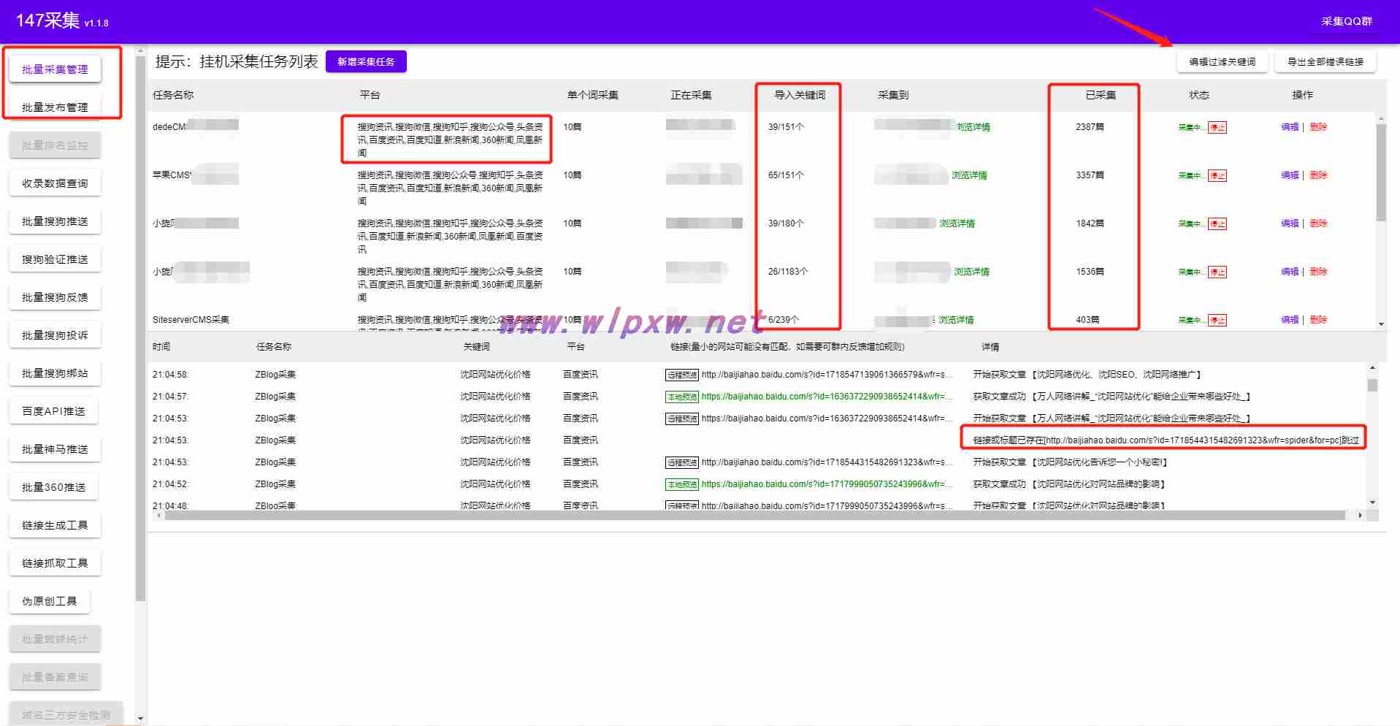This screenshot has height=726, width=1400.
Task: Delete the SiteserverCMS采集 task
Action: (x=1318, y=320)
